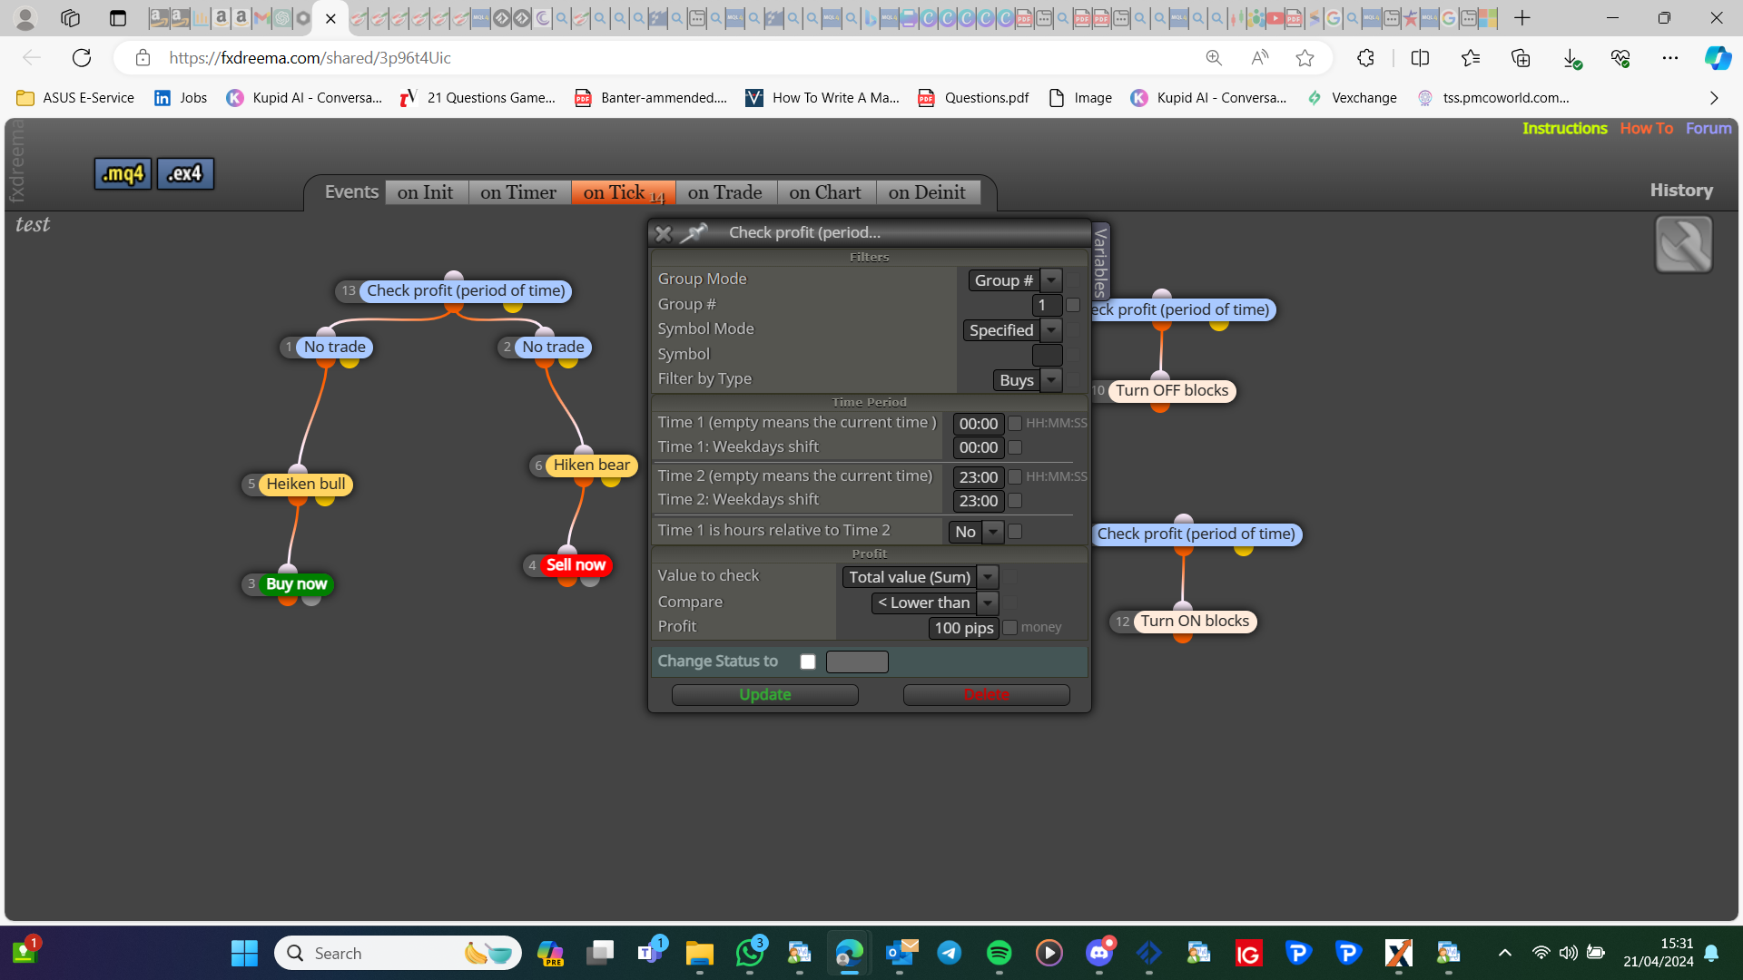The height and width of the screenshot is (980, 1743).
Task: Open the Value to check dropdown
Action: pos(921,577)
